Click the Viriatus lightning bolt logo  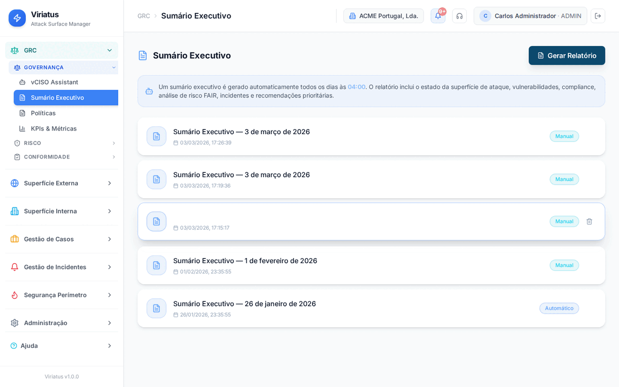point(15,18)
